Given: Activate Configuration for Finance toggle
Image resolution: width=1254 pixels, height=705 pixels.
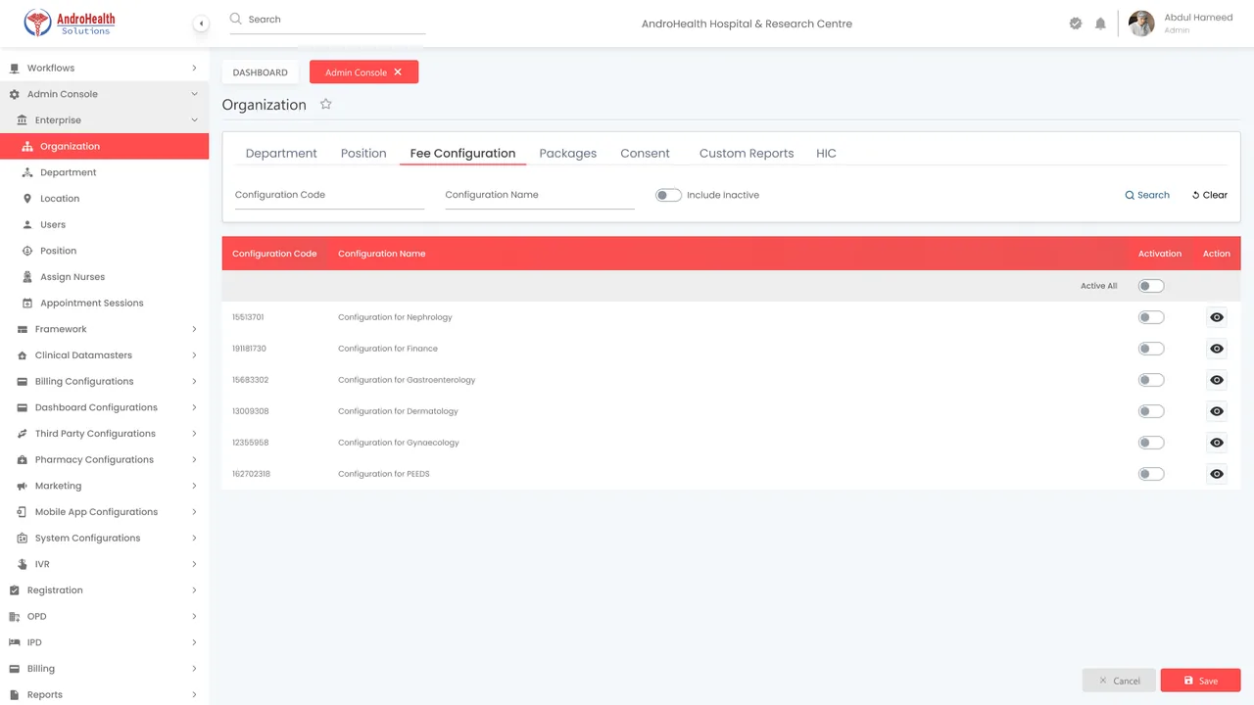Looking at the screenshot, I should tap(1151, 349).
